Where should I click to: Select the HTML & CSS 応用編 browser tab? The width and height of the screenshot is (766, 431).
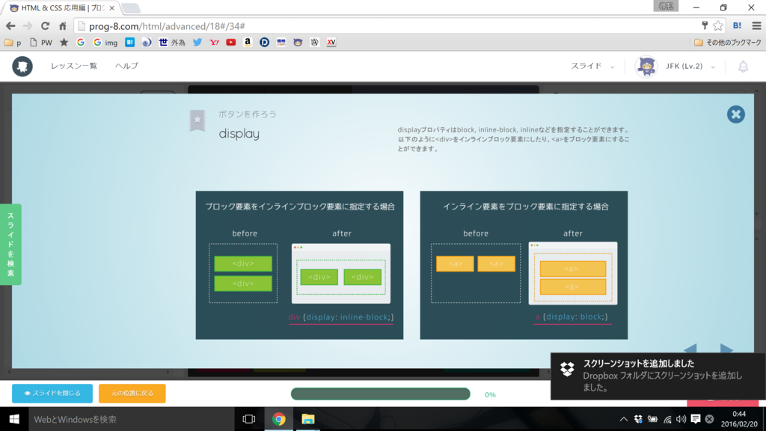(x=61, y=7)
